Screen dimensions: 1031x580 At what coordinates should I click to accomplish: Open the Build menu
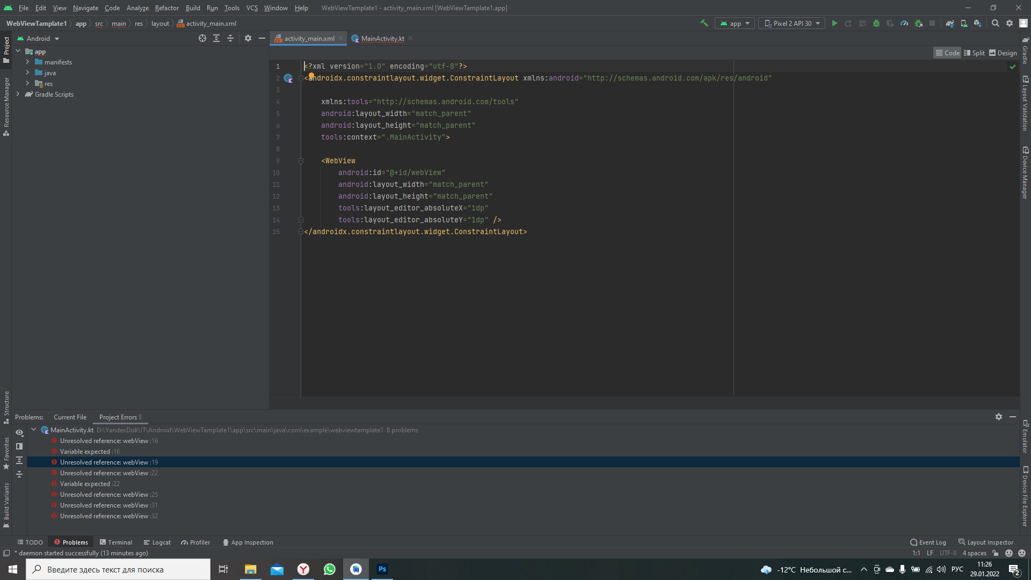pos(193,8)
